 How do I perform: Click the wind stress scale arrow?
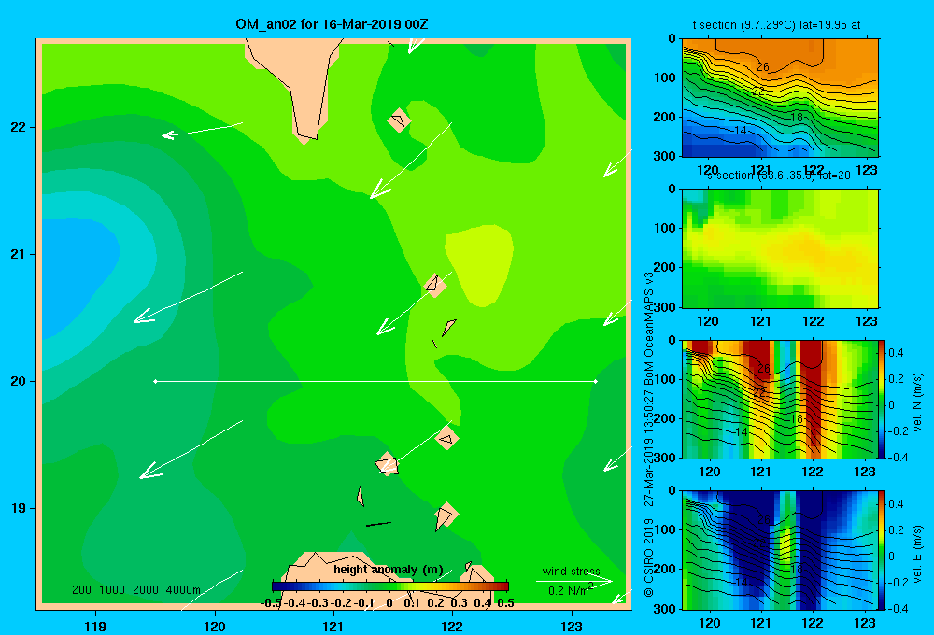(x=574, y=582)
